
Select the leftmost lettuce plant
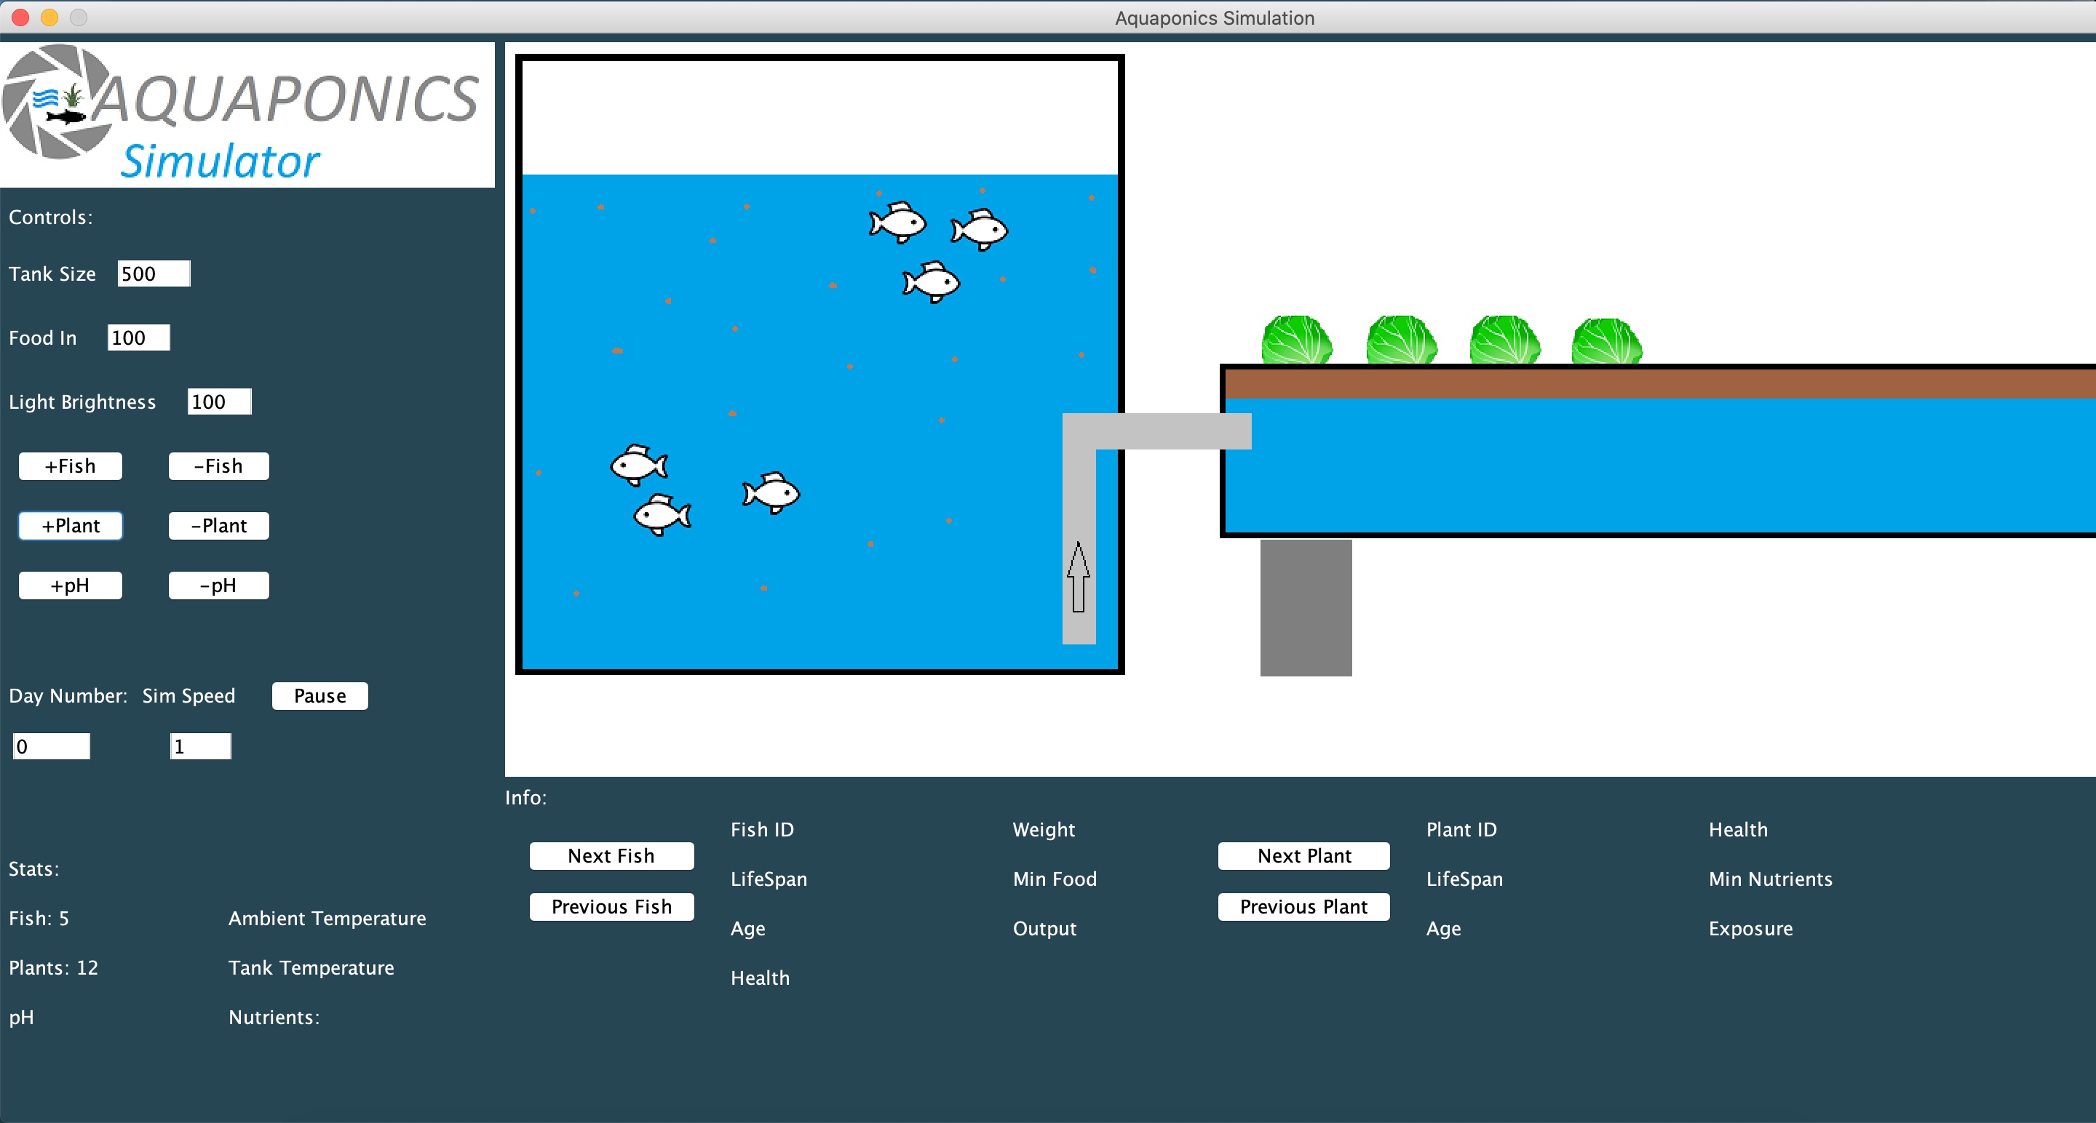(1296, 340)
